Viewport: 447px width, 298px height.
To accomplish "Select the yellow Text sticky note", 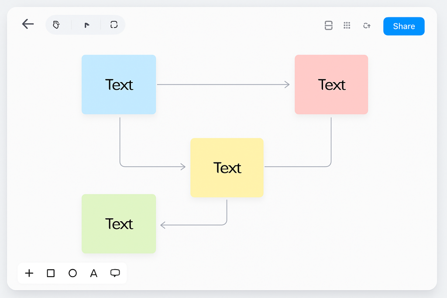I will point(227,168).
